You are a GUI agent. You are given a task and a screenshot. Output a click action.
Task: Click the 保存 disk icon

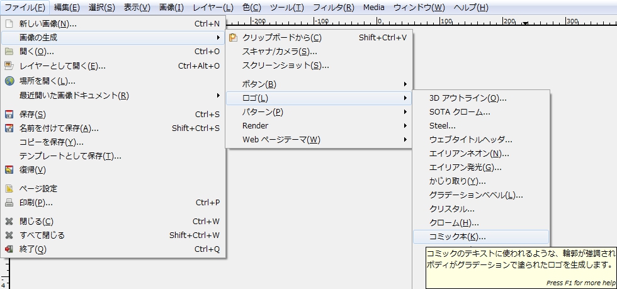[x=9, y=115]
